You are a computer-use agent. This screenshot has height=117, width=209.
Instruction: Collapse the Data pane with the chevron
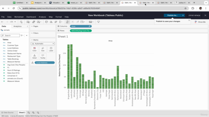point(27,26)
